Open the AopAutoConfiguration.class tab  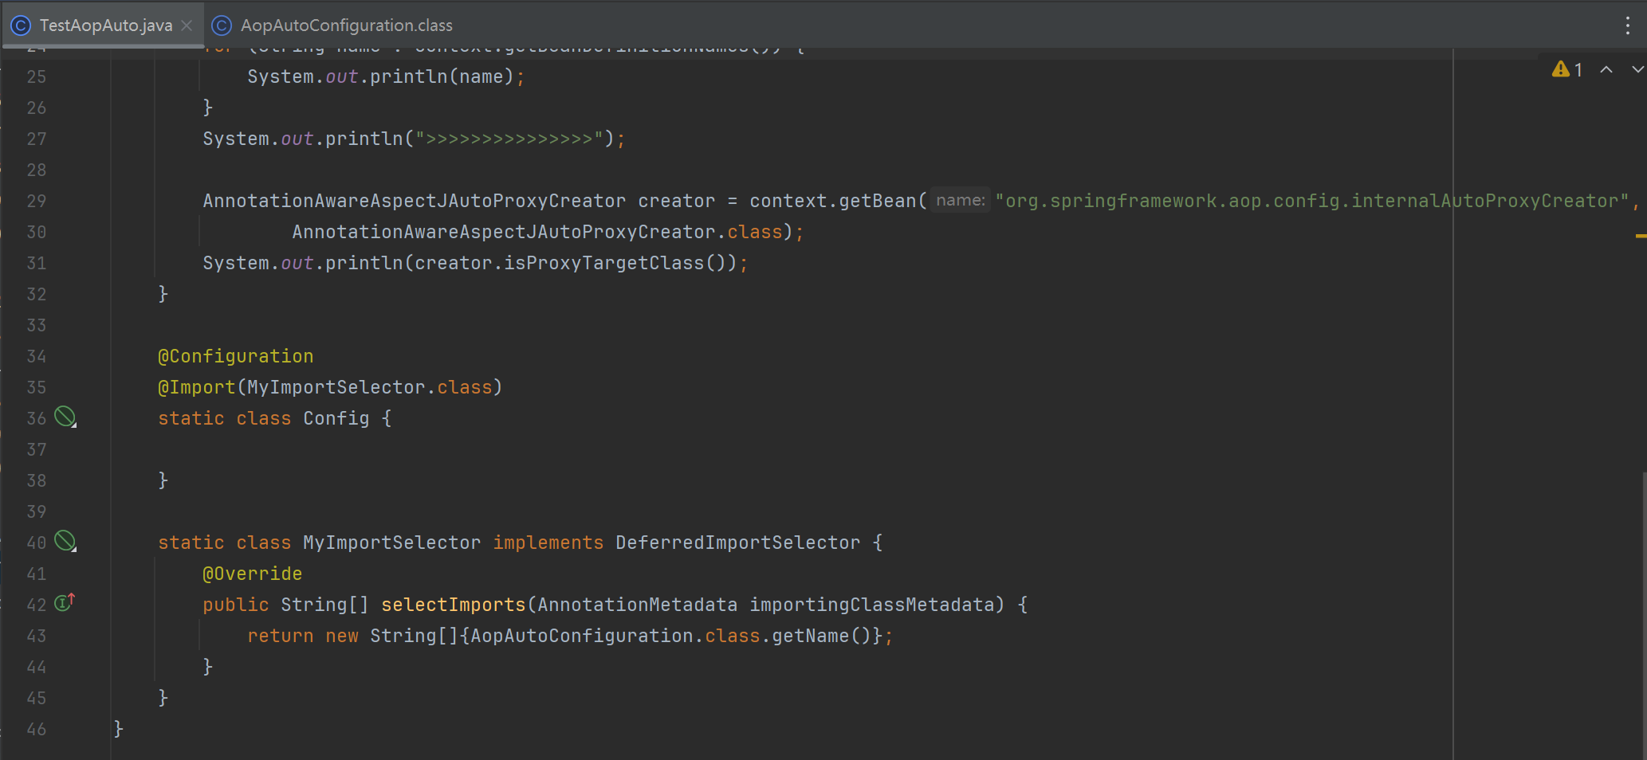[x=346, y=25]
